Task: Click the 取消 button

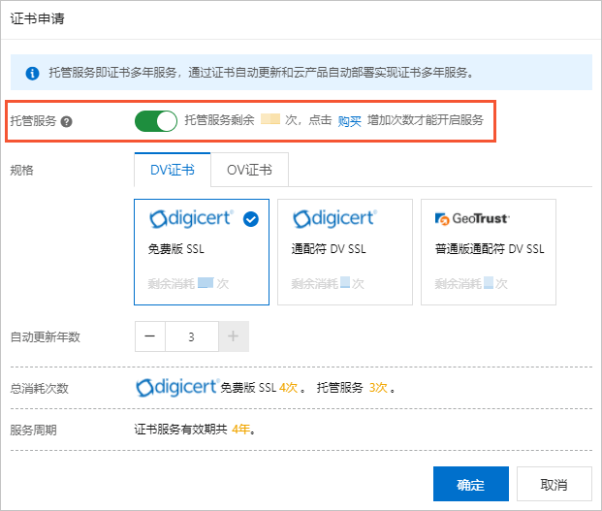Action: [554, 484]
